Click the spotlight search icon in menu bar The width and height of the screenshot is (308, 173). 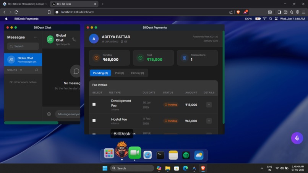pyautogui.click(x=271, y=19)
